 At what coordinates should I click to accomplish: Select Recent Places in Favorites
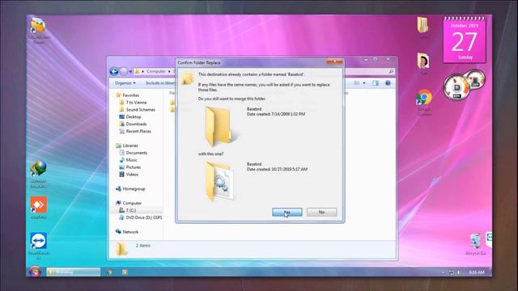[138, 131]
